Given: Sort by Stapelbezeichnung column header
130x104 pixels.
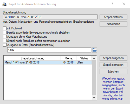Looking at the screenshot, I should coord(32,58).
